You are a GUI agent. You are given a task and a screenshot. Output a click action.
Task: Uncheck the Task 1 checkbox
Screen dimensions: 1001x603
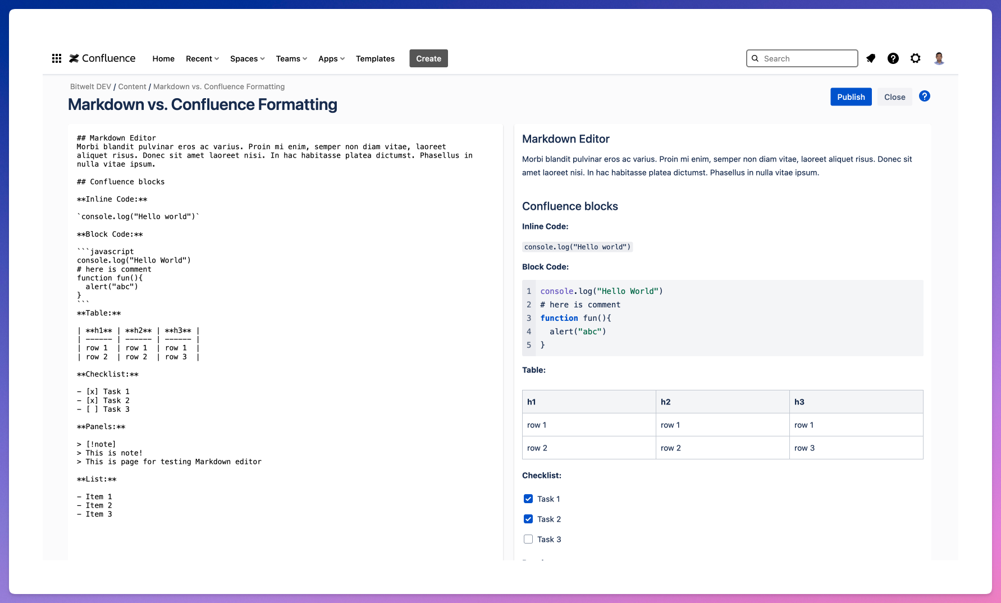coord(528,499)
